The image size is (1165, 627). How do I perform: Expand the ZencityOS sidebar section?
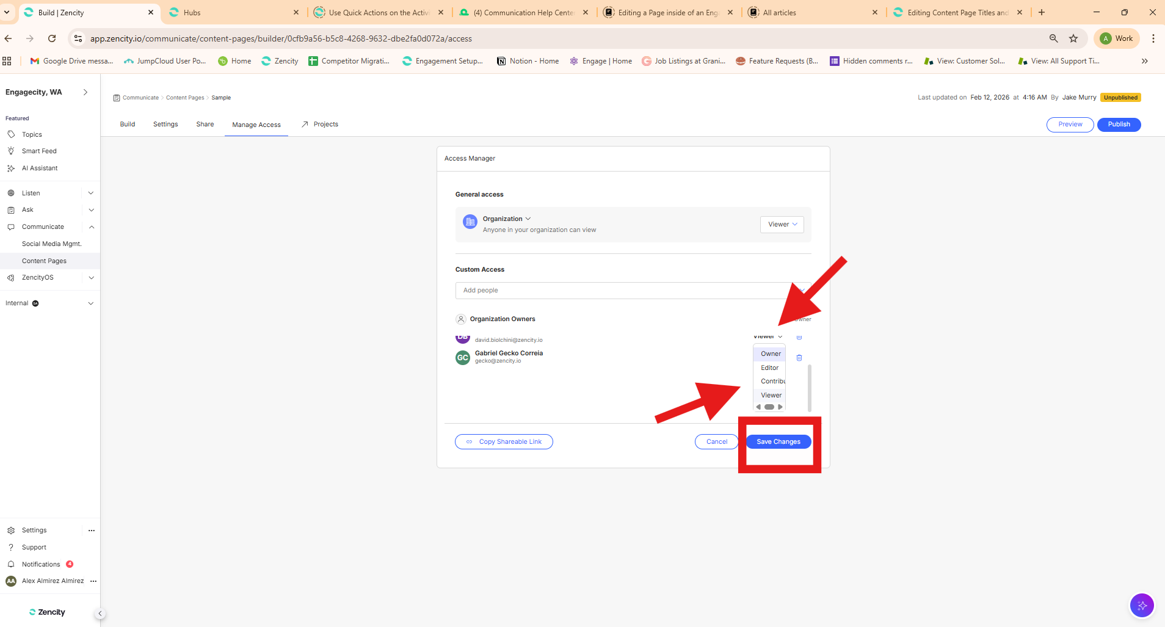click(91, 277)
